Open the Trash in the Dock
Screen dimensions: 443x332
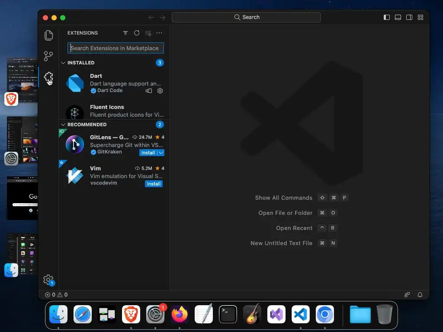(385, 314)
